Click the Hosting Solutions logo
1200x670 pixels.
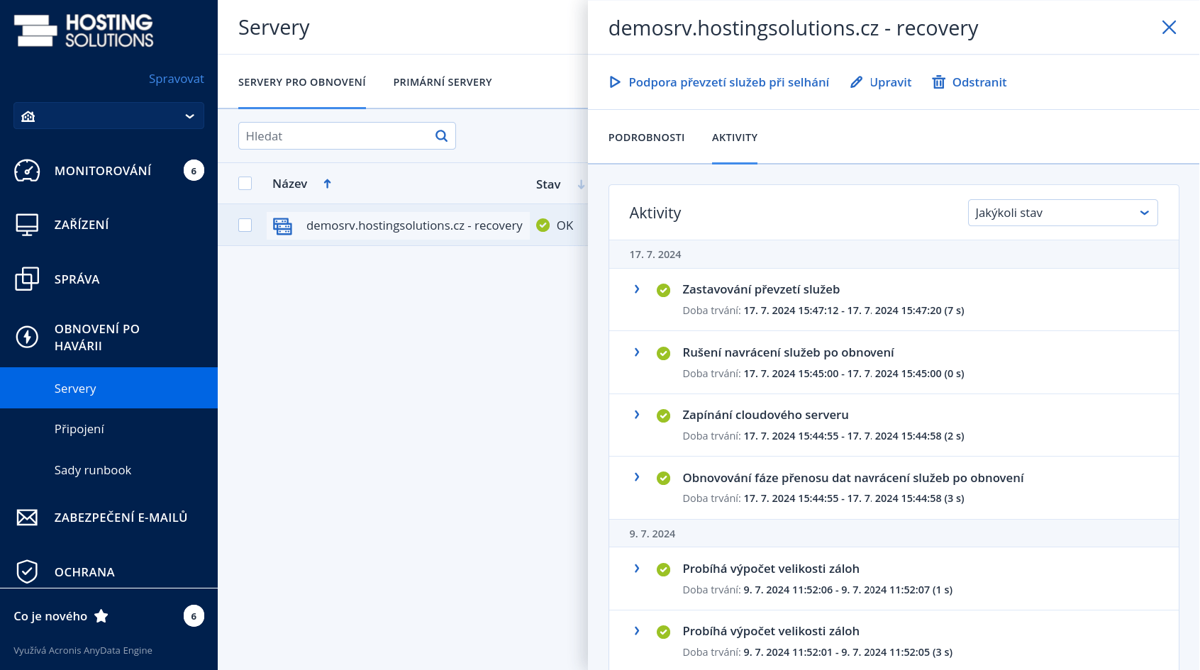[84, 30]
